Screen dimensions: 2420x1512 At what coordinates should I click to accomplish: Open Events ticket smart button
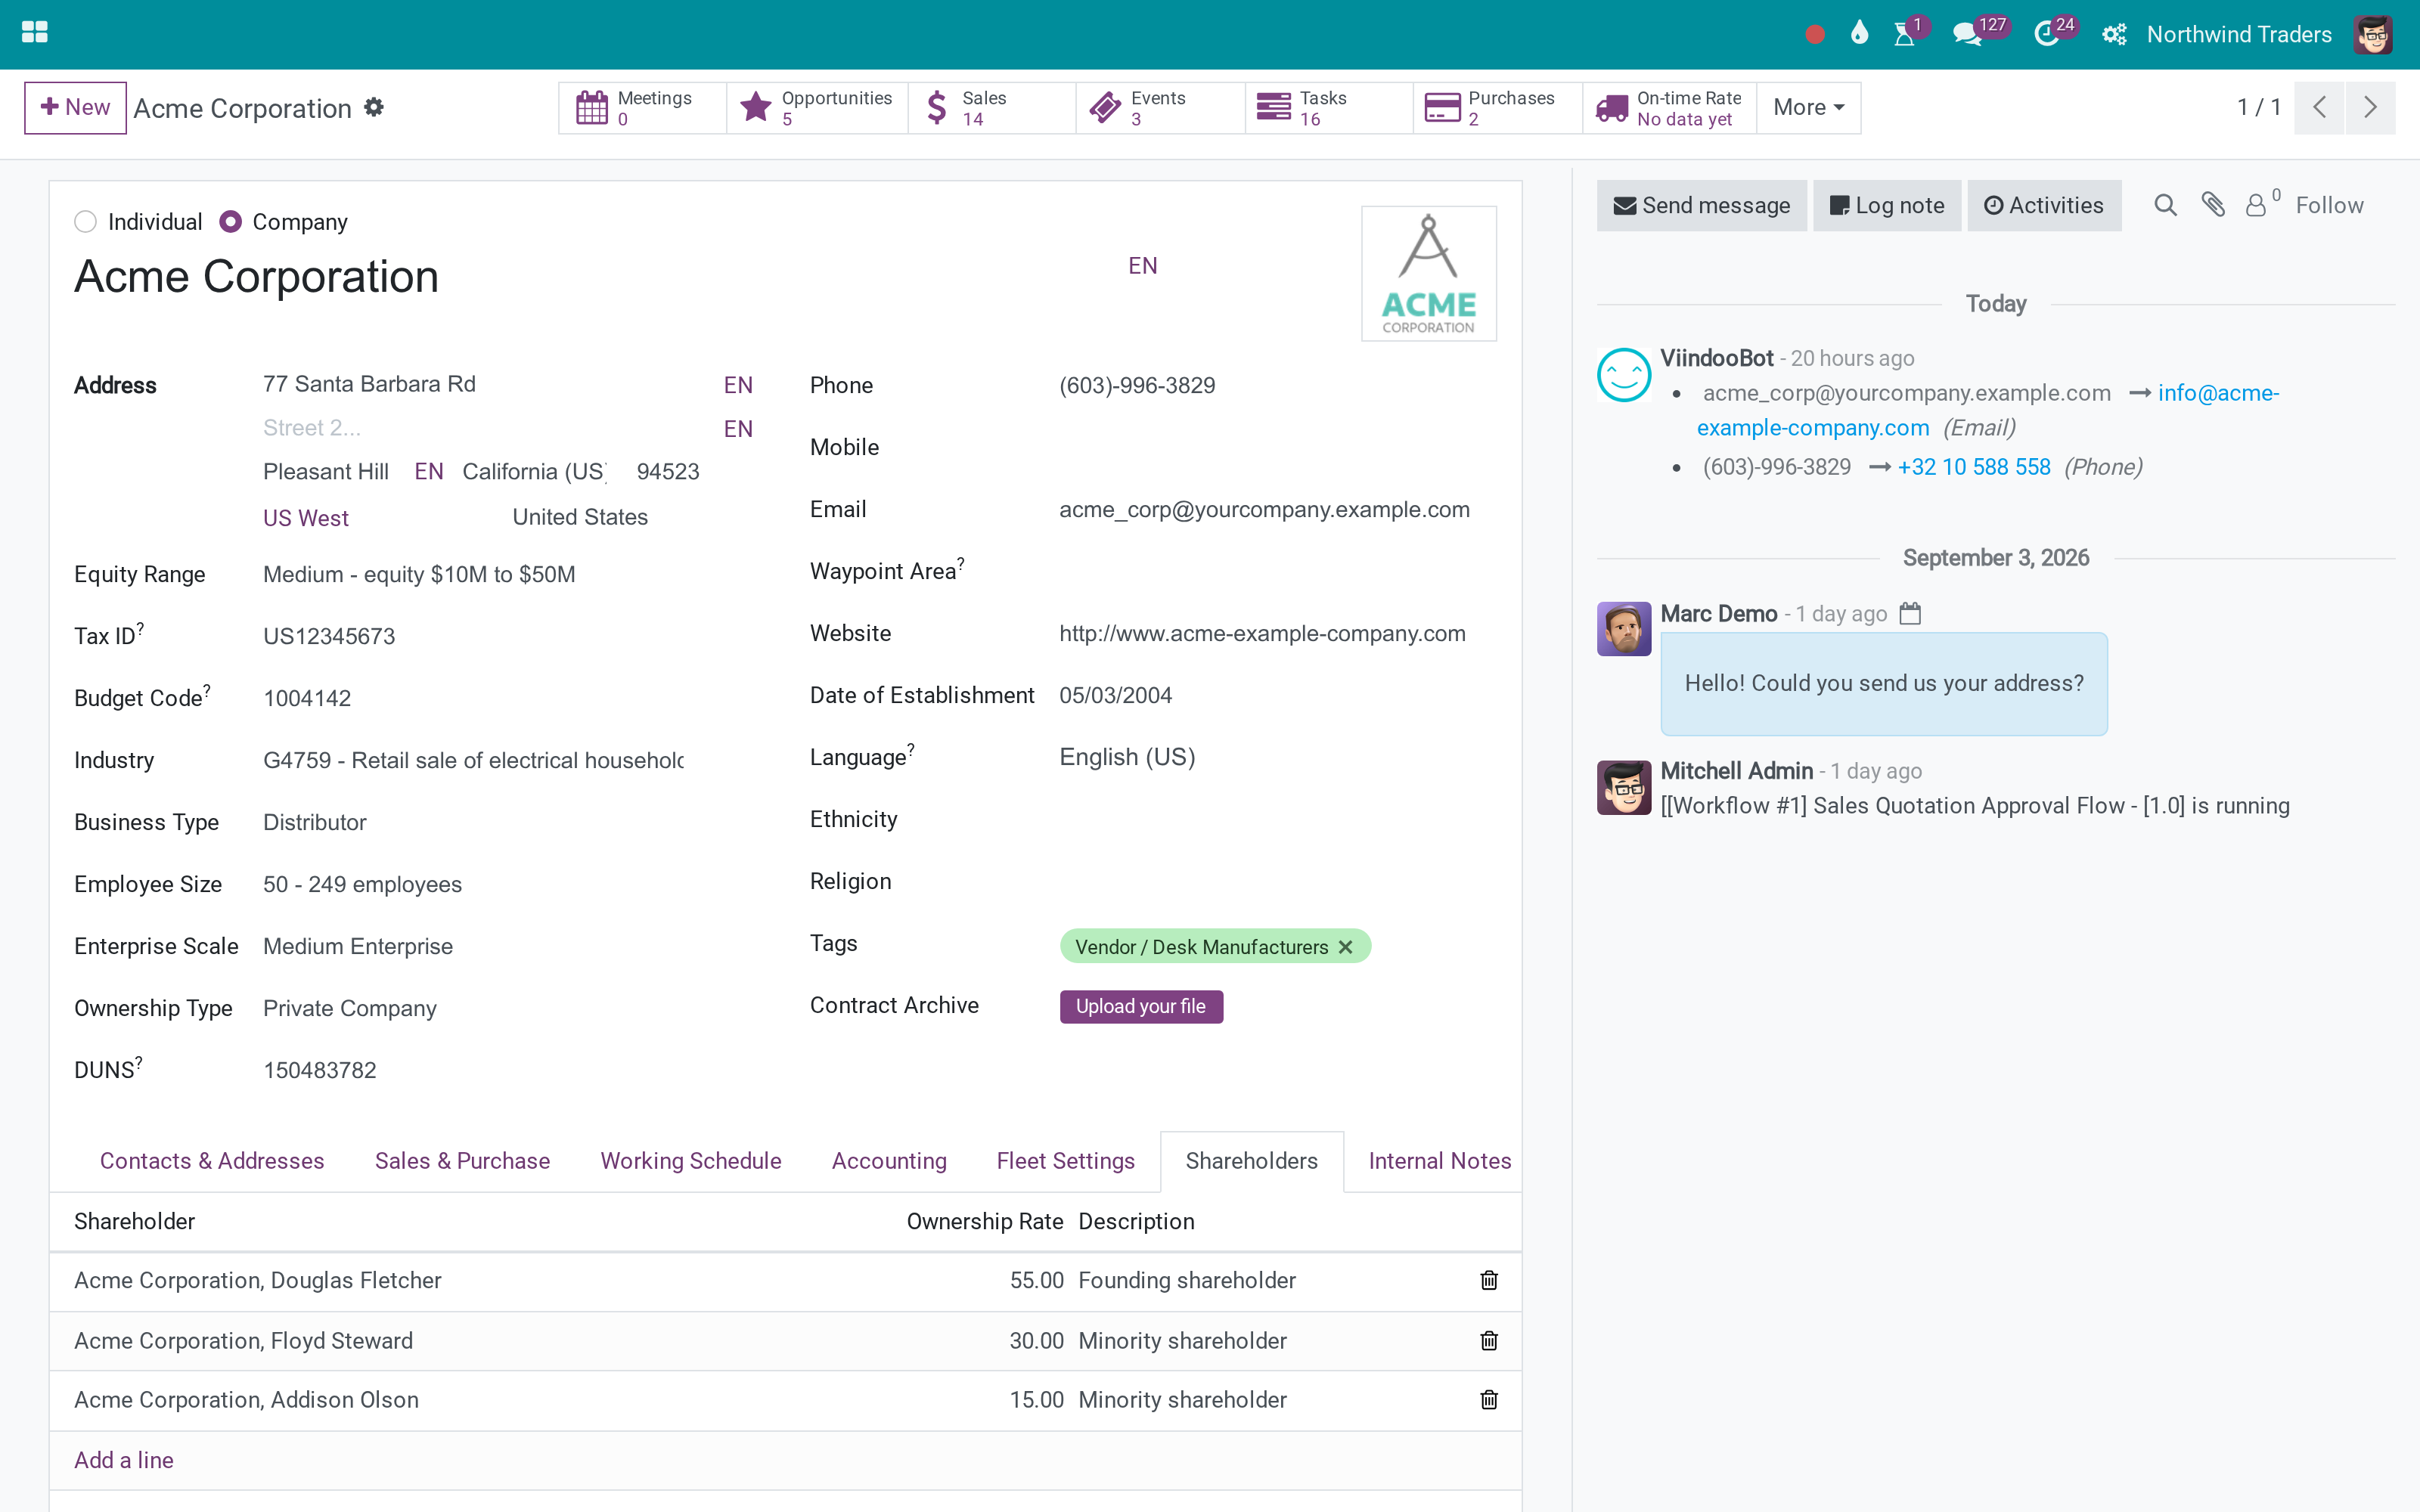click(x=1161, y=108)
